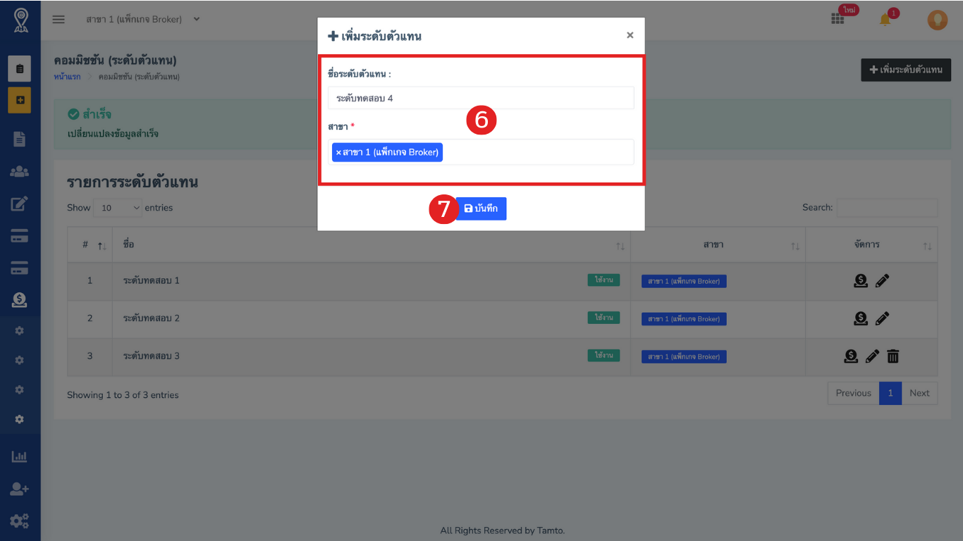Open commission settings for ระดับทดสอบ 1
Image resolution: width=963 pixels, height=541 pixels.
pyautogui.click(x=861, y=281)
